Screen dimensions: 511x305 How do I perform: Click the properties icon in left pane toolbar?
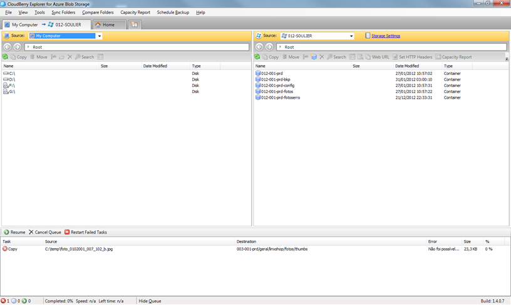click(x=100, y=57)
